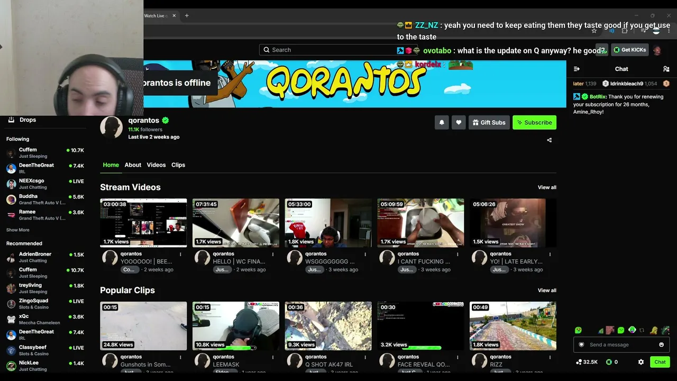Open options menu for the YOOOOOO! video
Viewport: 677px width, 381px height.
pyautogui.click(x=180, y=254)
